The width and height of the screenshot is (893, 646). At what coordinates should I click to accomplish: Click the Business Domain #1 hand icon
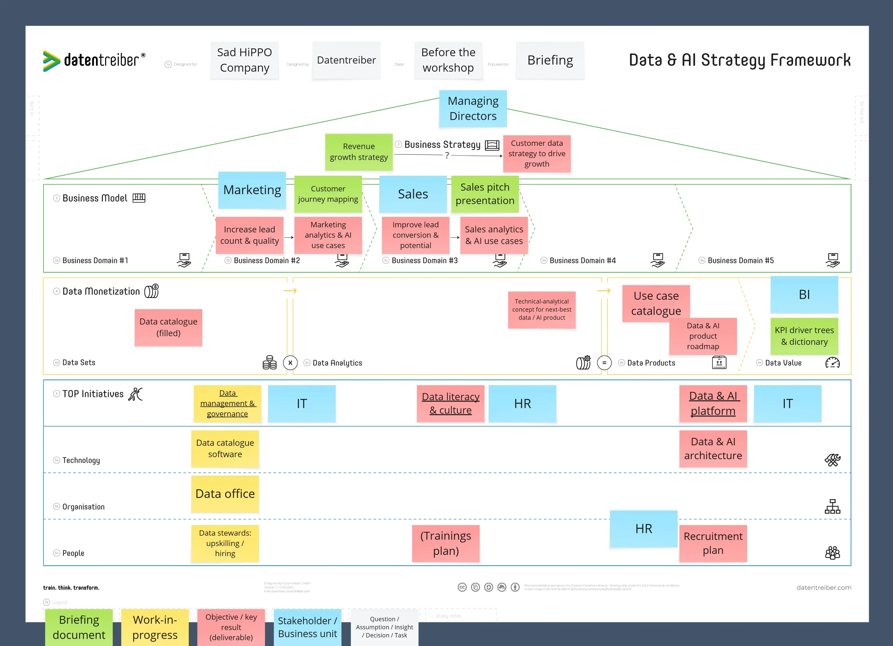[184, 260]
